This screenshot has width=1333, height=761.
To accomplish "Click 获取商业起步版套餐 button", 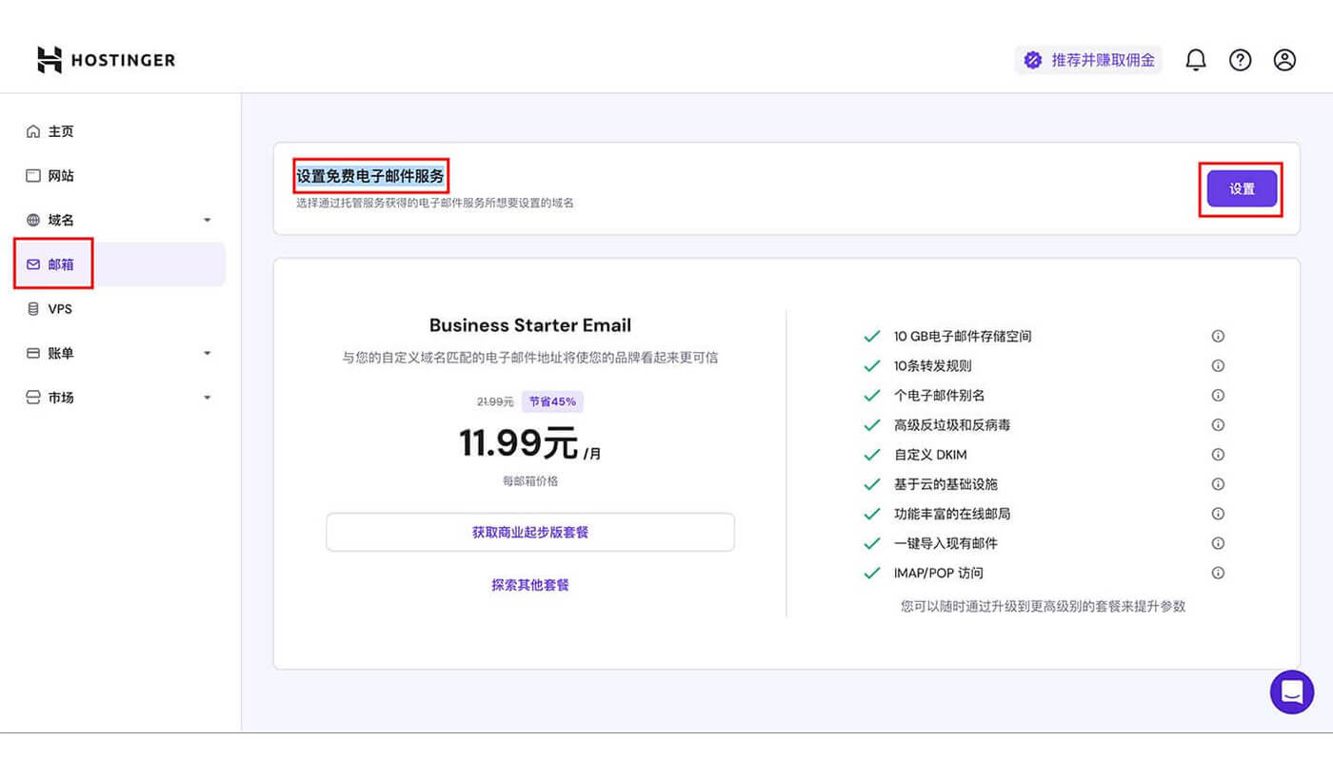I will coord(530,532).
